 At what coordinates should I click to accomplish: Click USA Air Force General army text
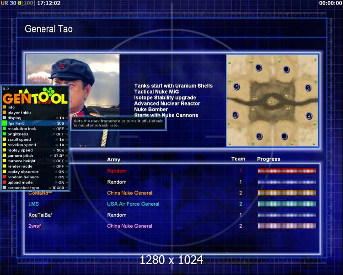133,204
